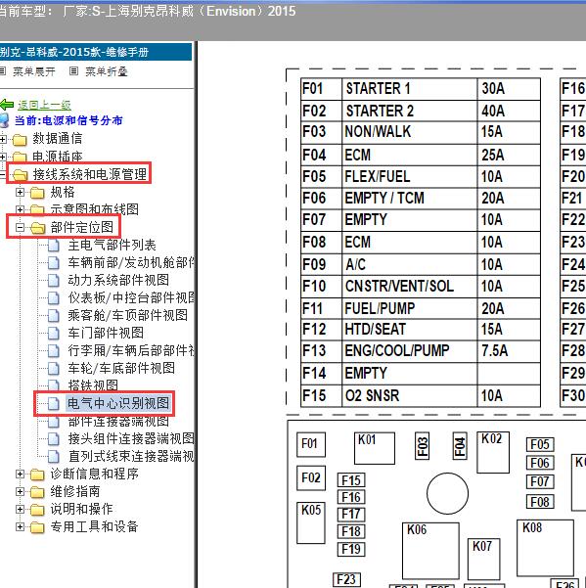Click the CNSTR/VENT/SOL table cell

tap(409, 287)
